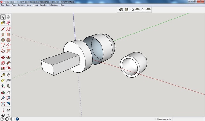Click the hollow ring cylinder model

134,64
